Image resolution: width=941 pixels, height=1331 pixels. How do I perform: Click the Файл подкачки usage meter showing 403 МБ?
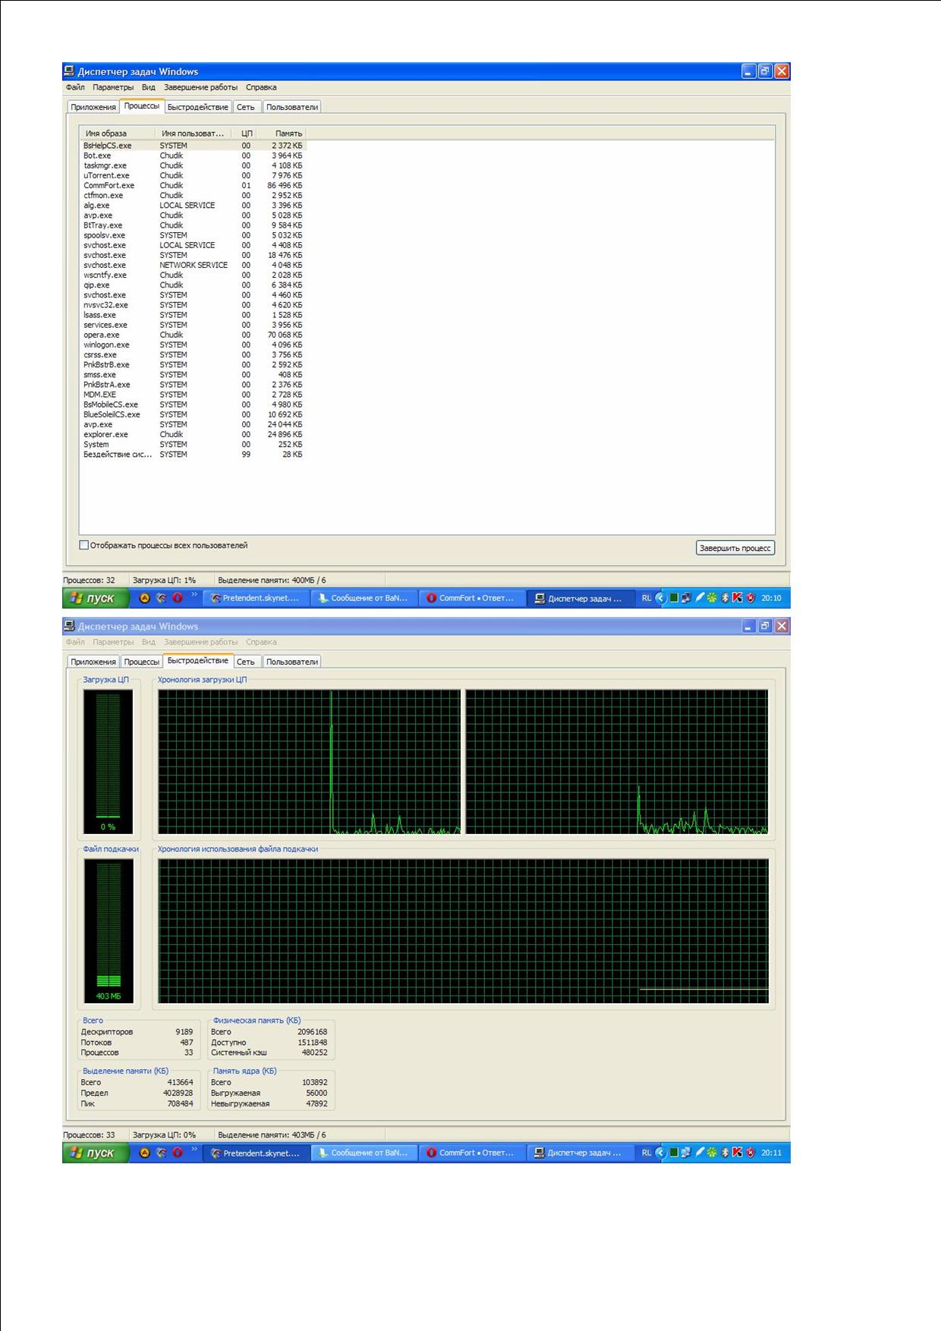click(x=109, y=930)
